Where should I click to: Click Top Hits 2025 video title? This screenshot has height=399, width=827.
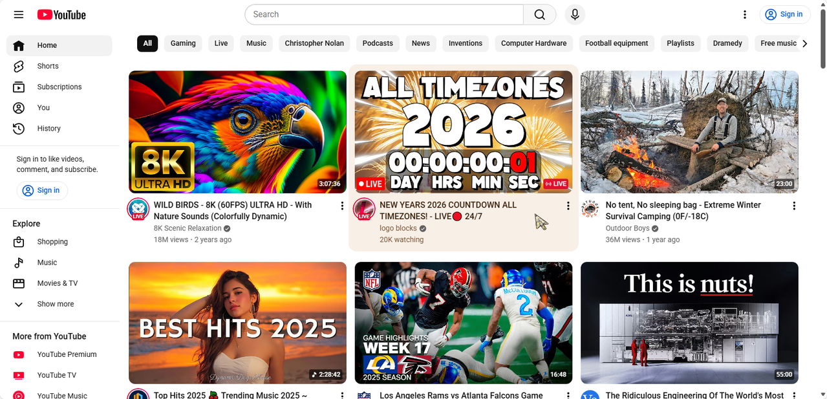pyautogui.click(x=231, y=395)
